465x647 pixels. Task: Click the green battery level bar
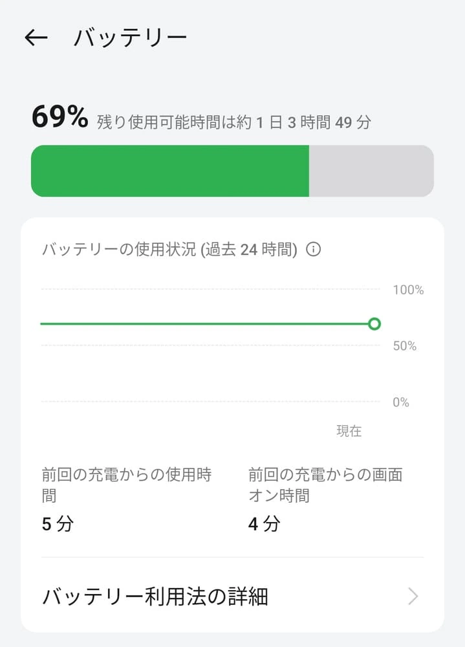pyautogui.click(x=169, y=171)
